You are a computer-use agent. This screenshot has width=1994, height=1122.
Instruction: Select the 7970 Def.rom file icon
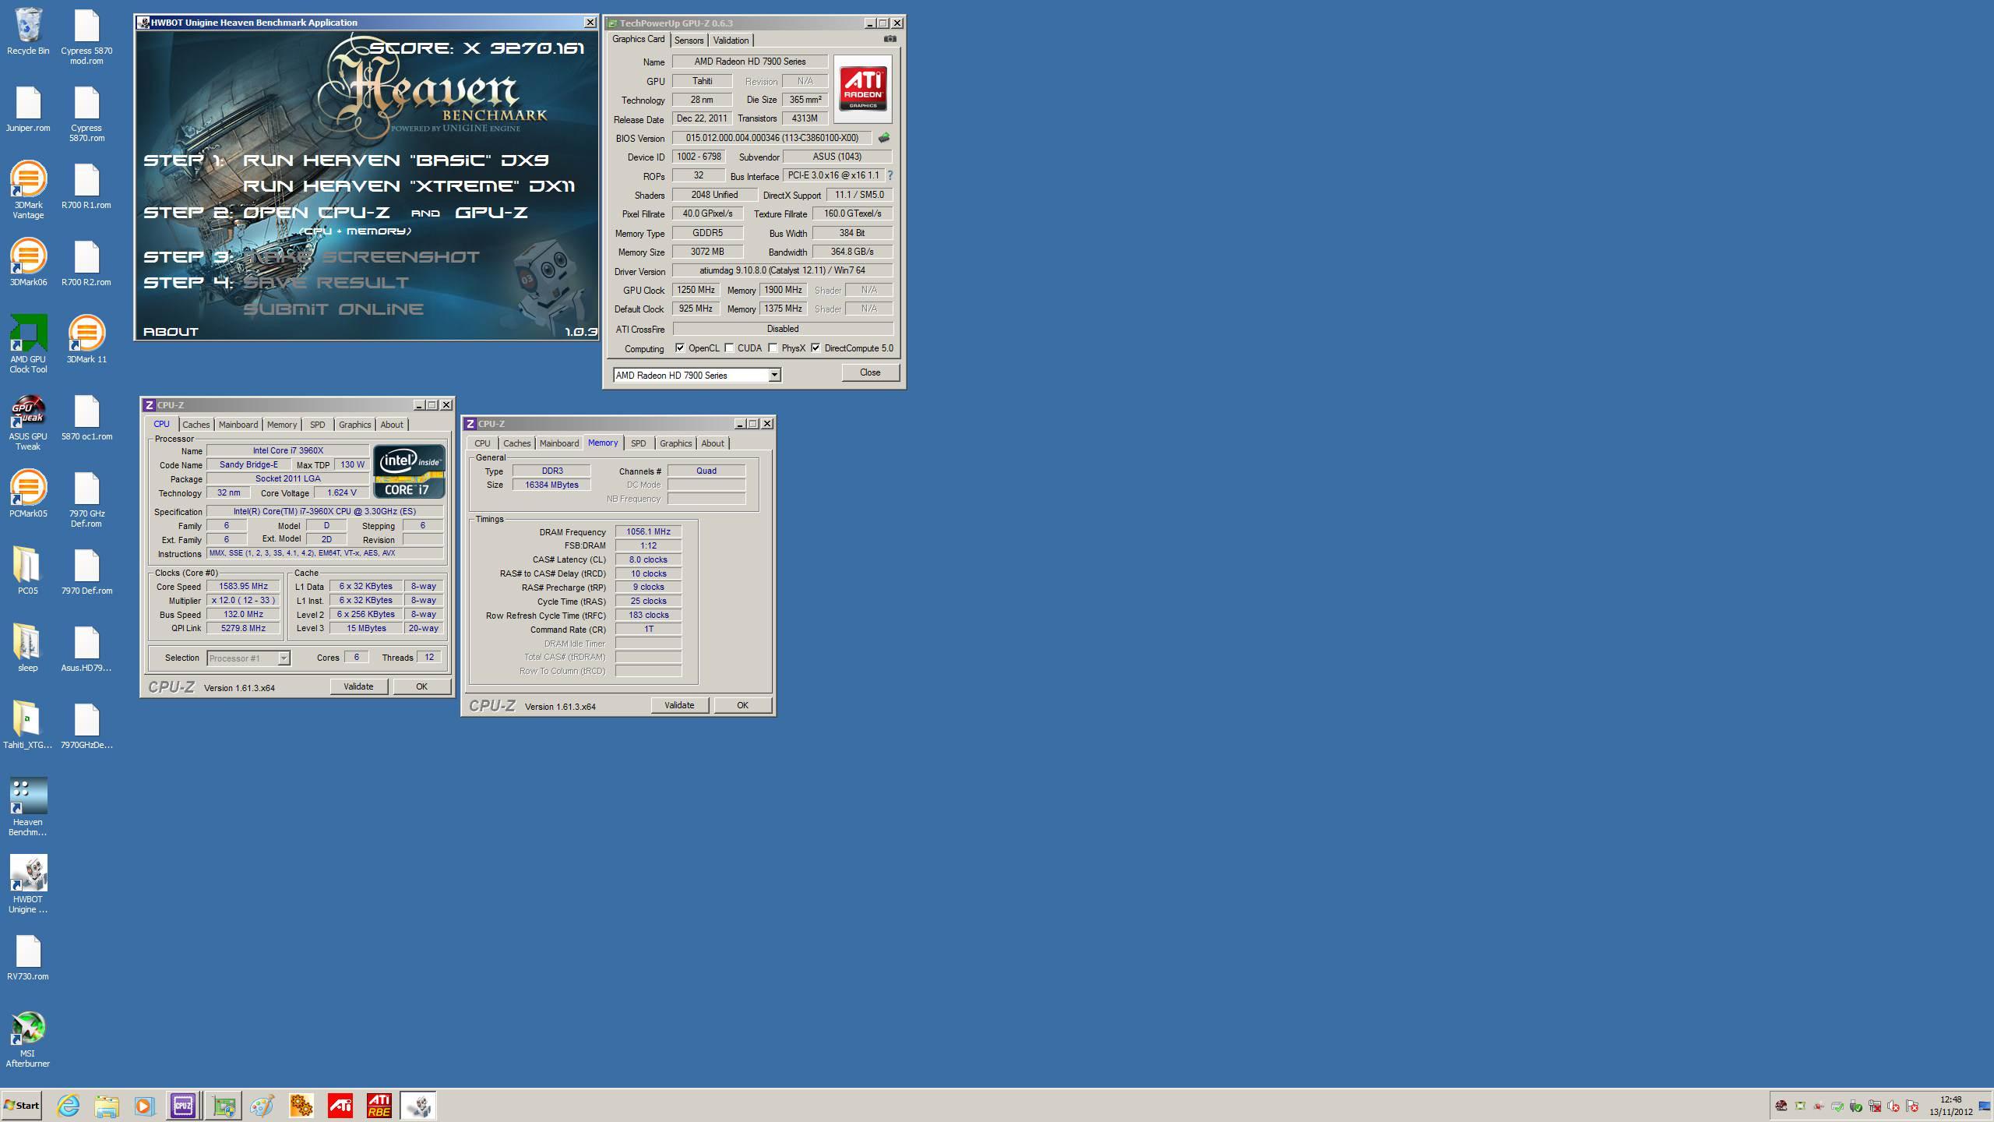tap(86, 571)
